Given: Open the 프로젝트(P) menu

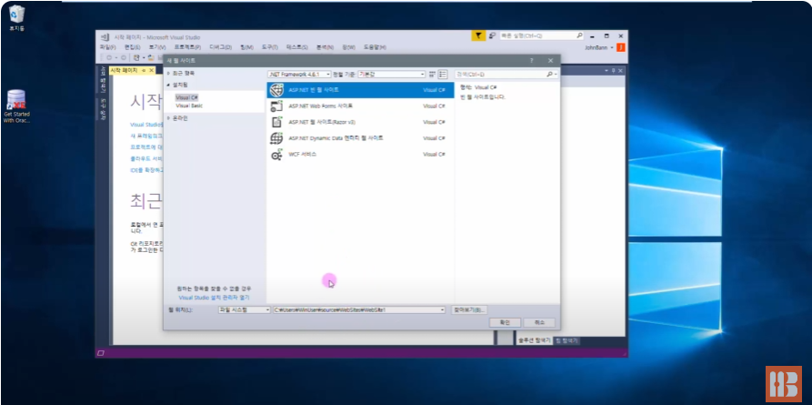Looking at the screenshot, I should click(187, 47).
